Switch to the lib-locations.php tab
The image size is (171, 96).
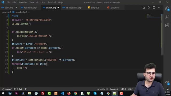coord(74,8)
